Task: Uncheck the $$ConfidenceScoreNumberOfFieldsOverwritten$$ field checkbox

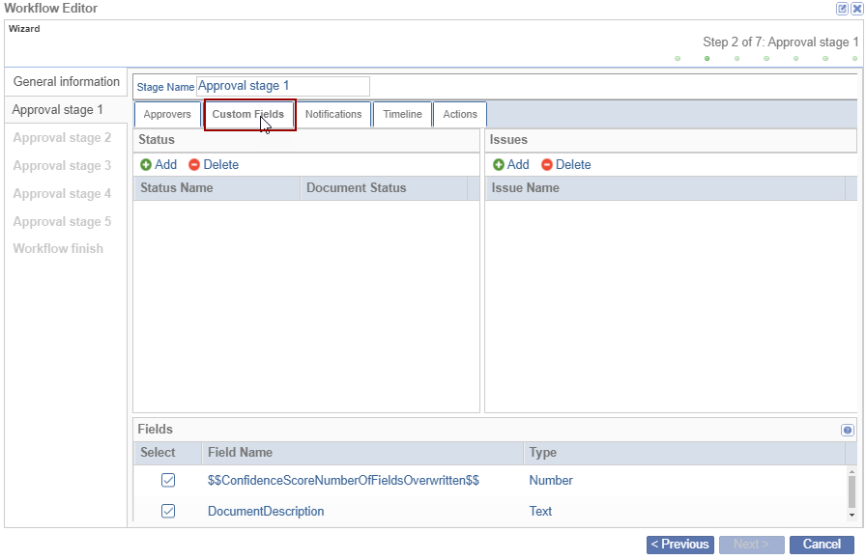Action: coord(168,481)
